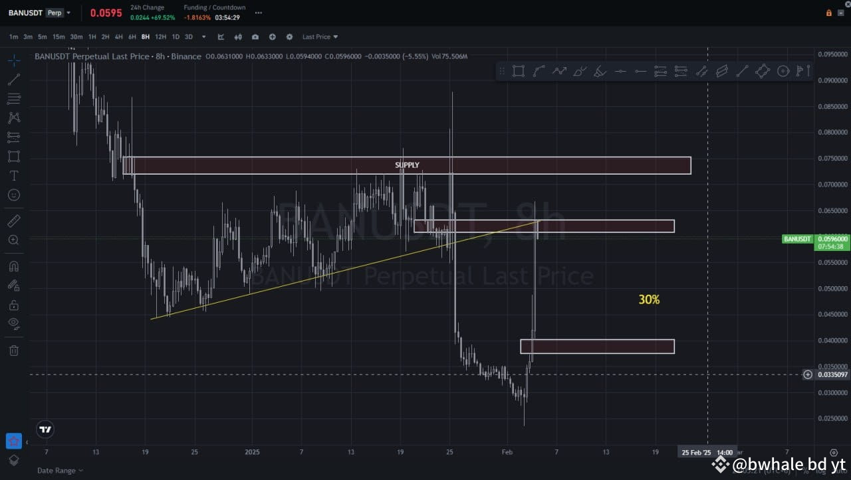
Task: Select the emoji sticker tool
Action: coord(13,195)
